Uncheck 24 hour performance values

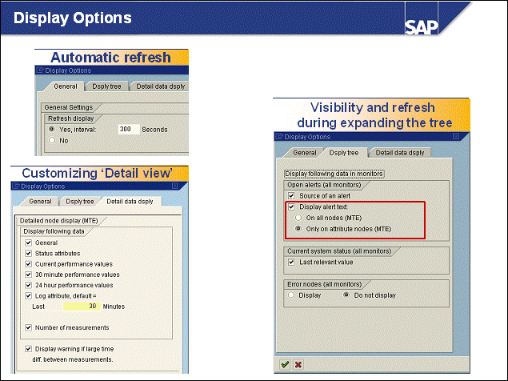tap(29, 285)
